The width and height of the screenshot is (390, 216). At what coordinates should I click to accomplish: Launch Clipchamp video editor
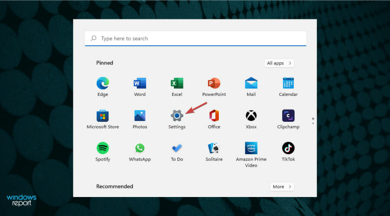point(288,116)
